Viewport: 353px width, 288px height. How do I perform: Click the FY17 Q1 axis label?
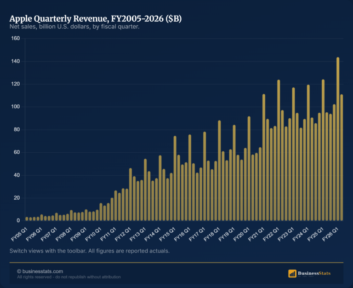point(197,234)
